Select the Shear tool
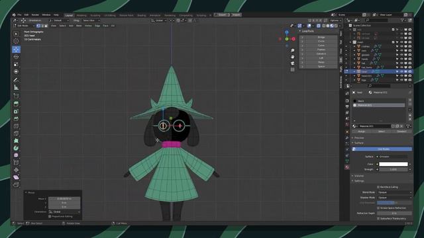424x238 pixels. click(16, 177)
